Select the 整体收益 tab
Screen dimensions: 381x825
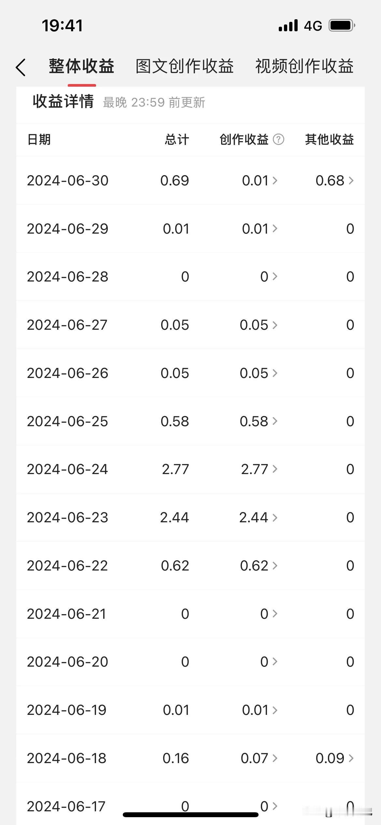81,66
